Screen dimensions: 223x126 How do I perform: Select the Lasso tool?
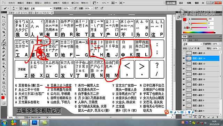(x=4, y=25)
